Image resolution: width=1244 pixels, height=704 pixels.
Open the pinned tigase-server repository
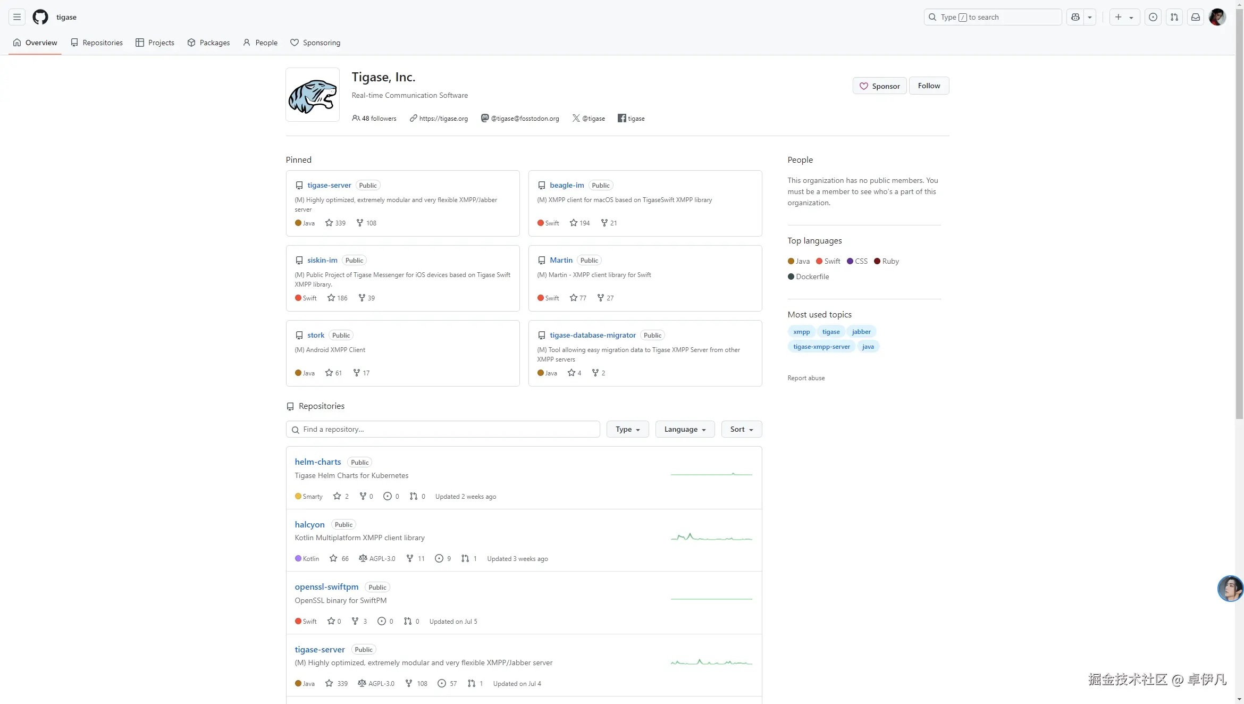(x=329, y=185)
